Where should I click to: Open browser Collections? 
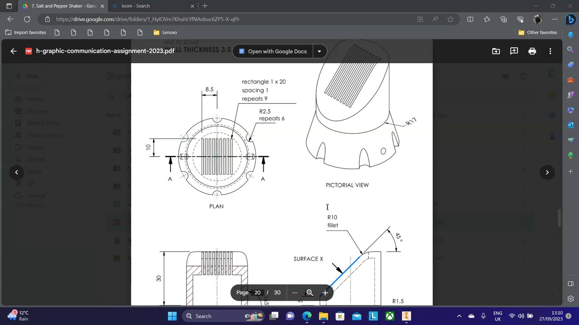(x=503, y=19)
